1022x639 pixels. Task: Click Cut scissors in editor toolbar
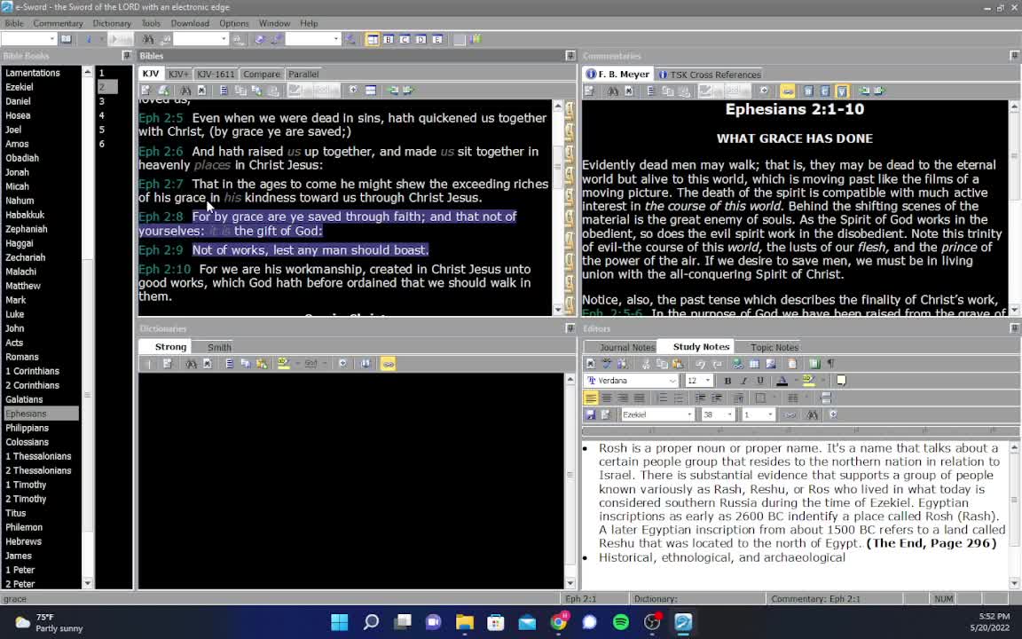tap(646, 364)
